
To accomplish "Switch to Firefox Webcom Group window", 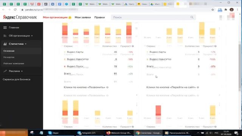I will click(x=119, y=133).
